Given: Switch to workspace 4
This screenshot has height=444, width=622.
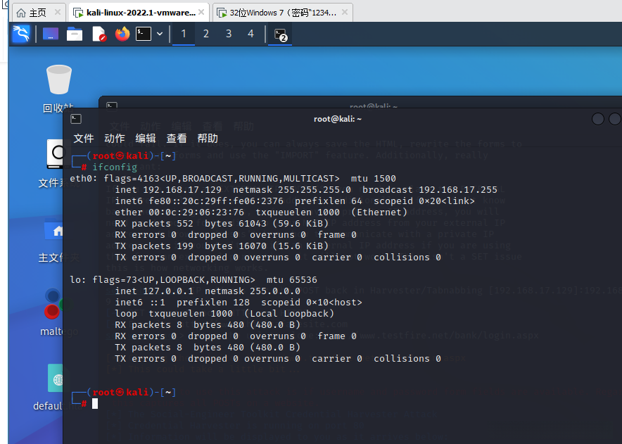Looking at the screenshot, I should point(250,34).
